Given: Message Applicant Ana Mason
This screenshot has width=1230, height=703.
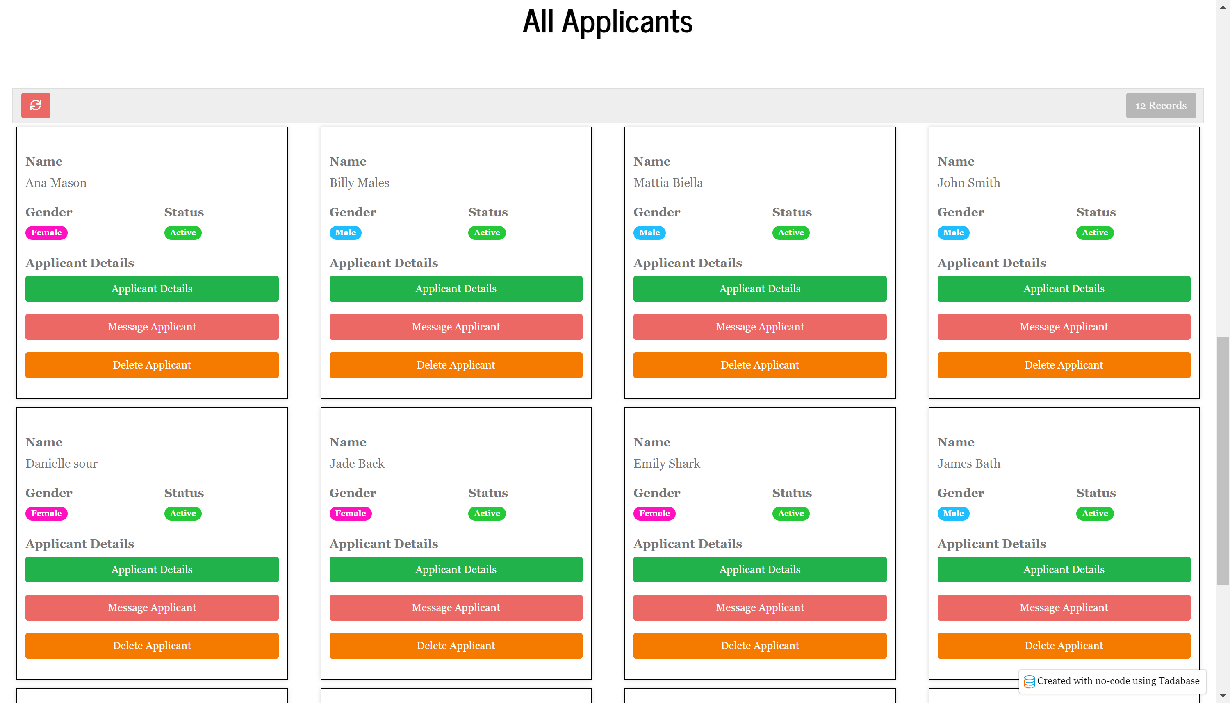Looking at the screenshot, I should coord(152,327).
